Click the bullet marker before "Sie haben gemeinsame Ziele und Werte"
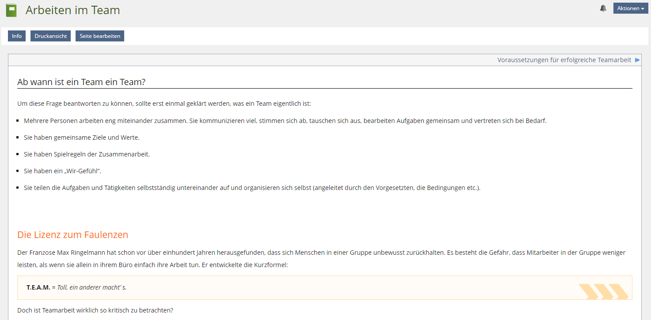Viewport: 651px width, 320px height. 18,137
